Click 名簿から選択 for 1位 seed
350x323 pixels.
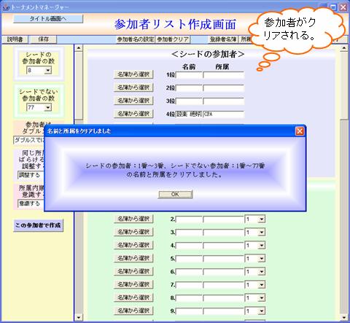[x=133, y=74]
